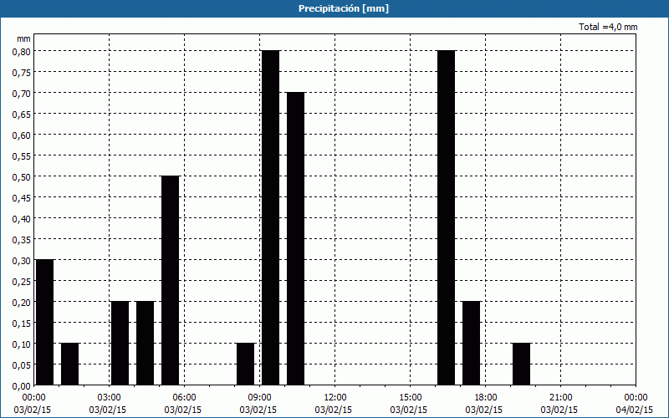Select the 0,60 y-axis value
Viewport: 669px width, 418px height.
22,135
